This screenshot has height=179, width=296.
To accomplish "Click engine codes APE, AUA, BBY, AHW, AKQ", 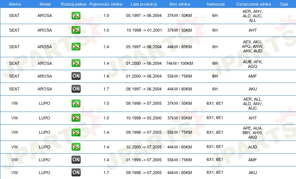I will pos(252,133).
